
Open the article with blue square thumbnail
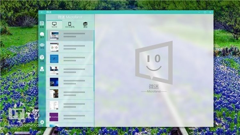point(70,58)
